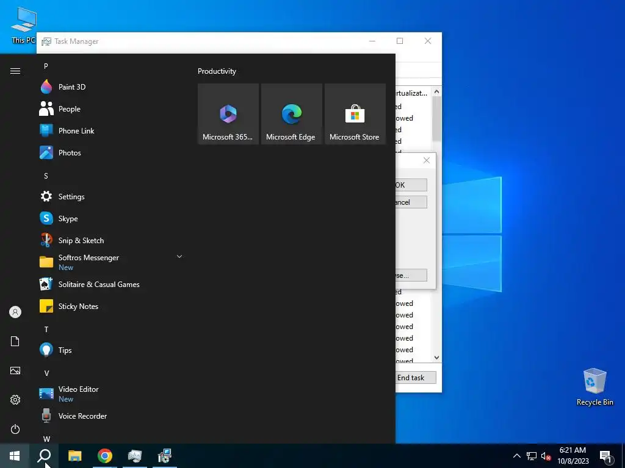Click the Settings gear in Start sidebar
Image resolution: width=625 pixels, height=468 pixels.
pos(15,400)
